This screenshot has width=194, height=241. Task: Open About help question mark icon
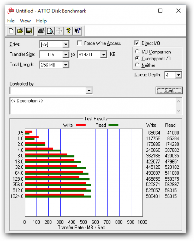click(68, 31)
